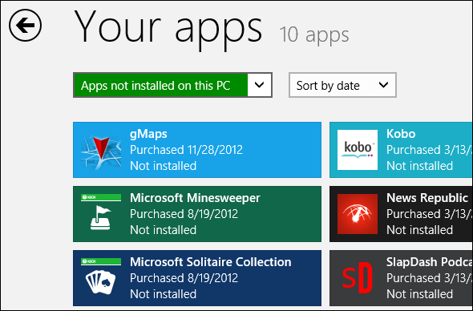This screenshot has height=311, width=473.
Task: Select the Kobo app tile
Action: pos(401,150)
